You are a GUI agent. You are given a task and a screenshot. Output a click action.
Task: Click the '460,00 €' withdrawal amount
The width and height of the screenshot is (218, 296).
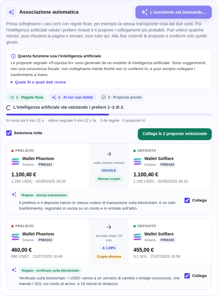pos(22,250)
